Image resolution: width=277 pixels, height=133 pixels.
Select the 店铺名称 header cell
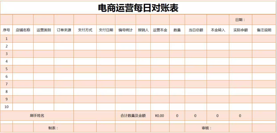(x=23, y=30)
